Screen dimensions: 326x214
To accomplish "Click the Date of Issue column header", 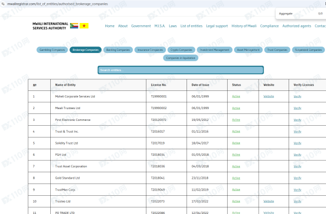I will (x=200, y=85).
